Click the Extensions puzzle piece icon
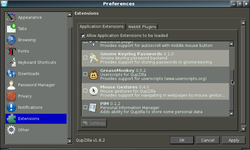This screenshot has height=150, width=250. (11, 119)
